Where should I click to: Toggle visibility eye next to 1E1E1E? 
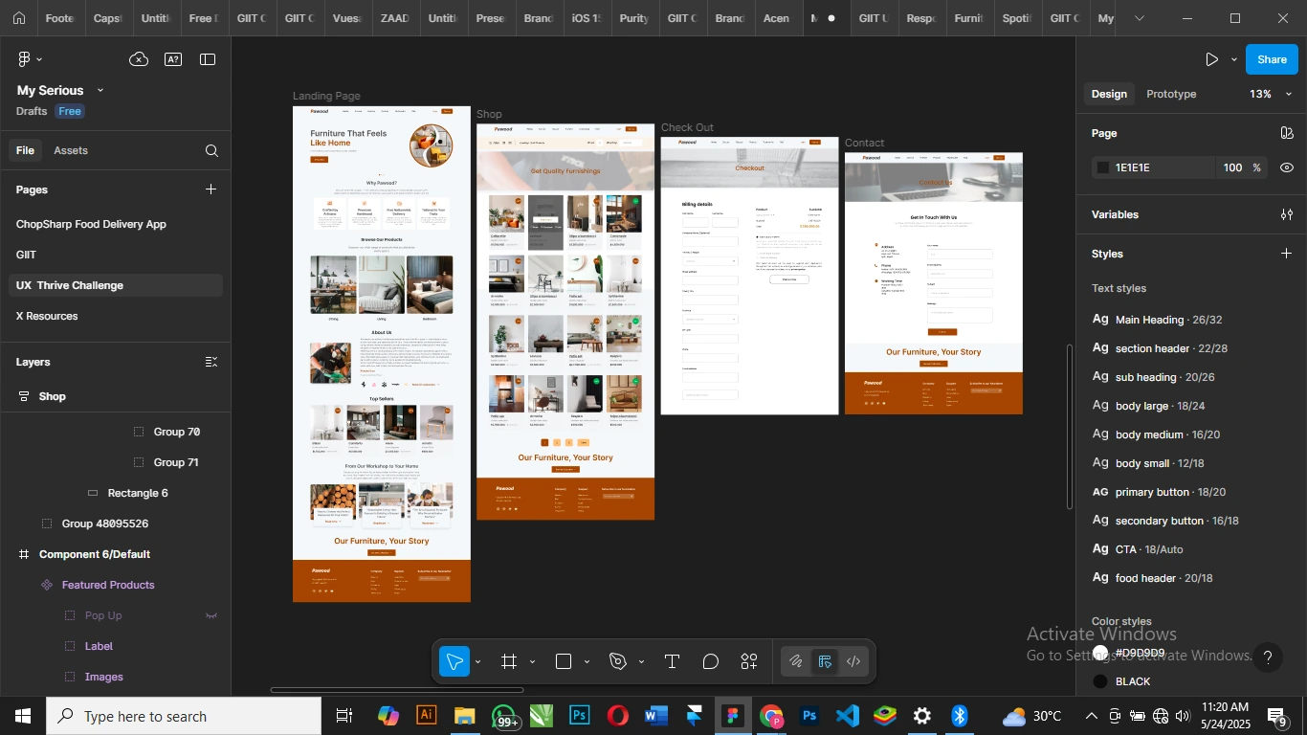pos(1287,167)
